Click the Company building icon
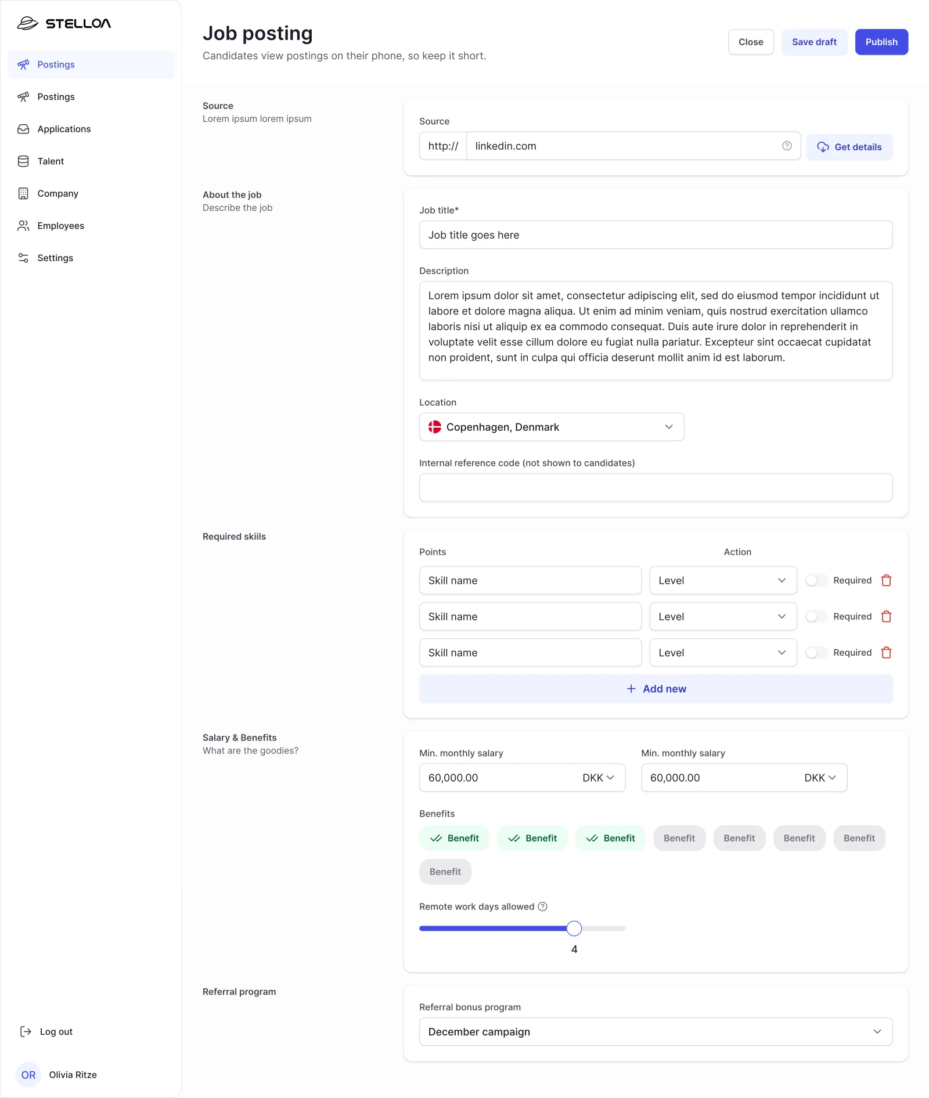The width and height of the screenshot is (929, 1098). (23, 193)
